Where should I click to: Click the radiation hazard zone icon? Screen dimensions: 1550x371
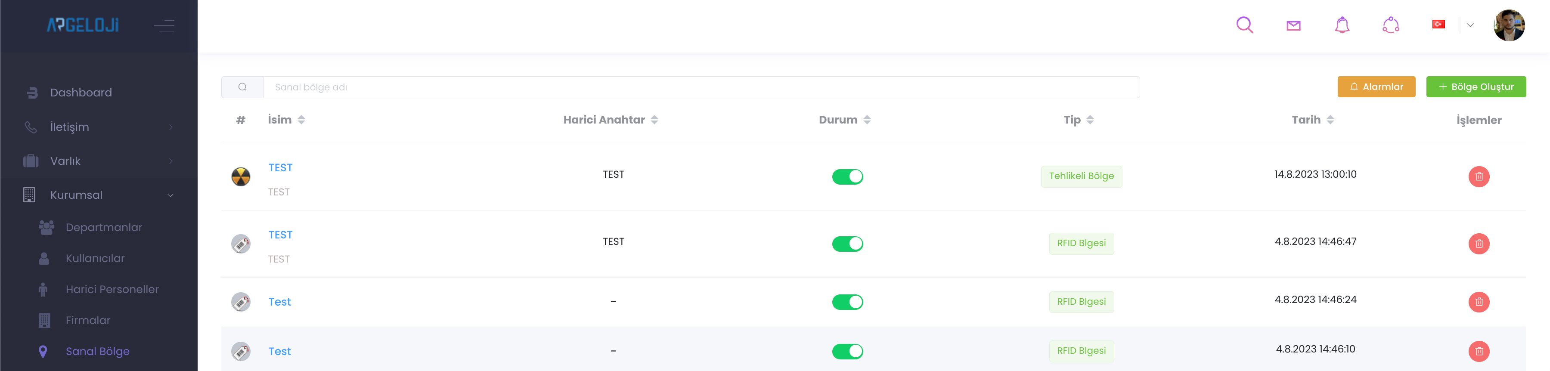click(241, 177)
